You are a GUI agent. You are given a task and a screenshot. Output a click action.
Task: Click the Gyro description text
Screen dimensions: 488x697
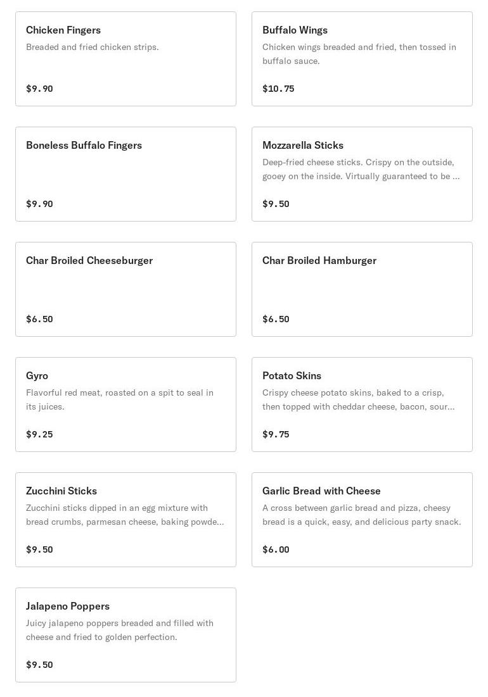[x=120, y=399]
